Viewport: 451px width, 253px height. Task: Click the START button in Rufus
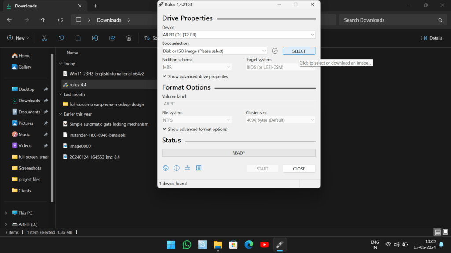262,169
